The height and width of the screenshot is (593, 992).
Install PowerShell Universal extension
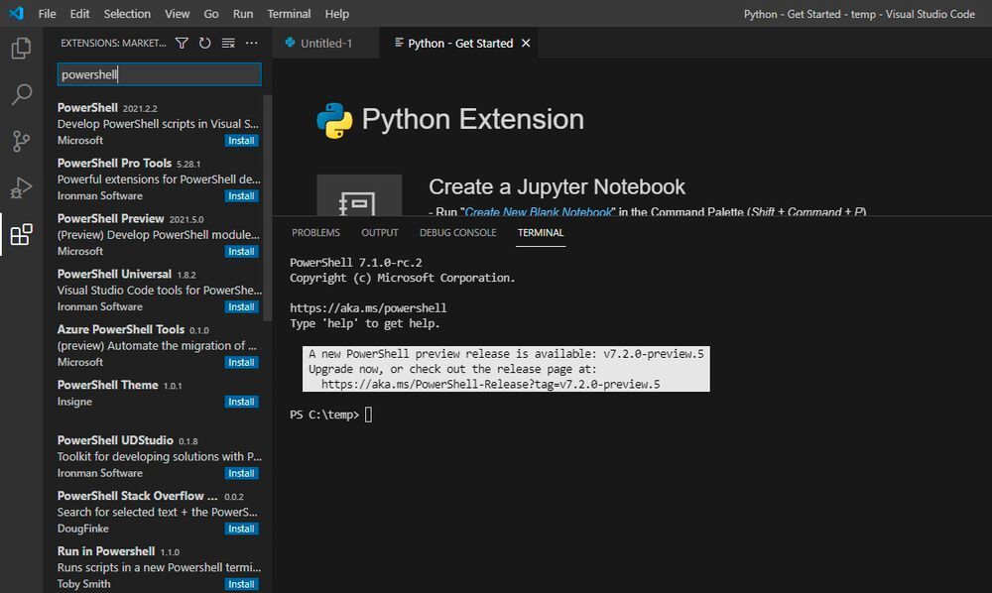click(x=241, y=306)
